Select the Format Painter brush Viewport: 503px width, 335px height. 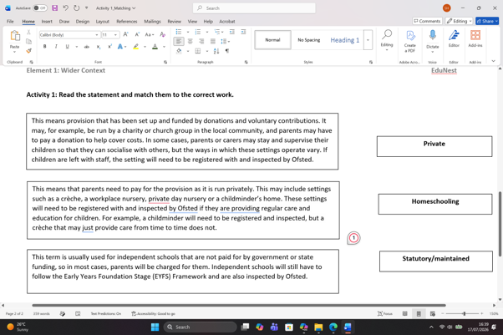[x=28, y=51]
